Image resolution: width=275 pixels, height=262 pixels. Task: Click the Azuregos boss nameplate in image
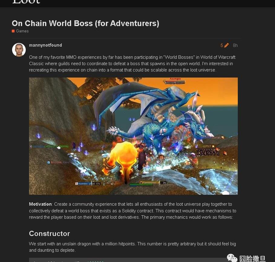tap(175, 79)
